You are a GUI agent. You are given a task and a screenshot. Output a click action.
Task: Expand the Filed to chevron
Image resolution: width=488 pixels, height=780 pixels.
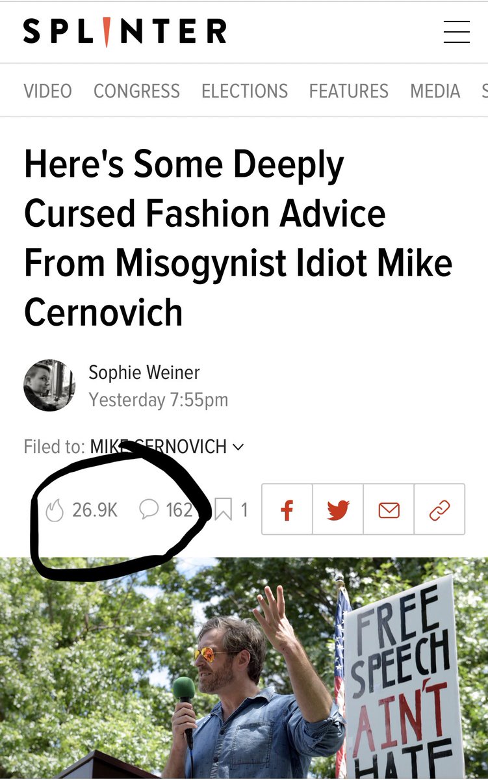[238, 447]
